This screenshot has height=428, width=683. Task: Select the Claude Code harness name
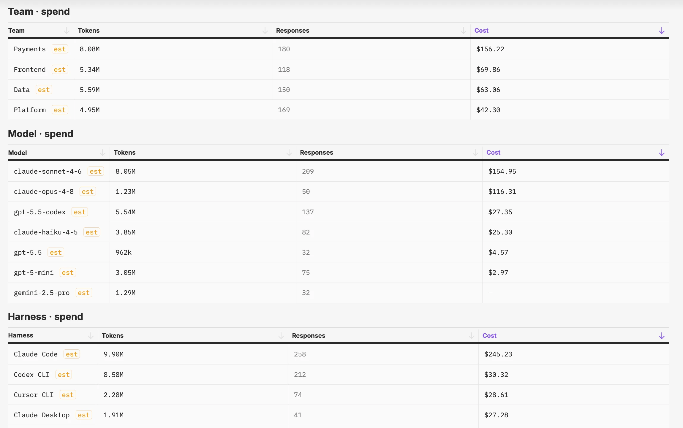click(36, 354)
